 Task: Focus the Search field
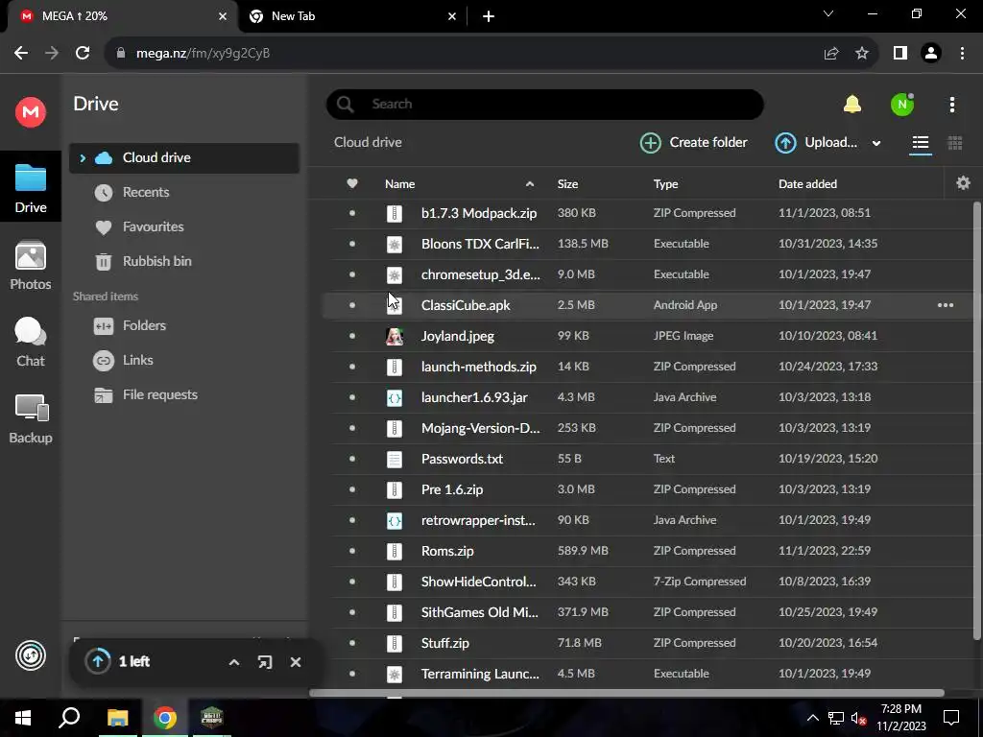click(544, 104)
